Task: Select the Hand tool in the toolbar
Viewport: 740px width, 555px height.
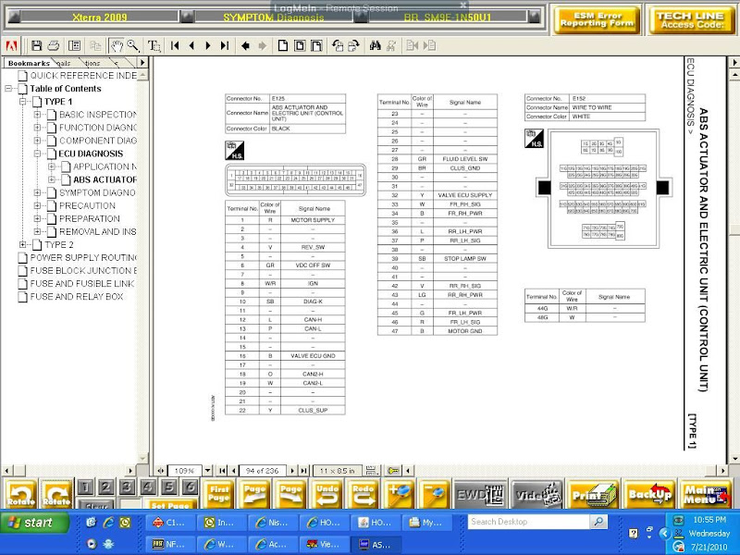Action: coord(117,45)
